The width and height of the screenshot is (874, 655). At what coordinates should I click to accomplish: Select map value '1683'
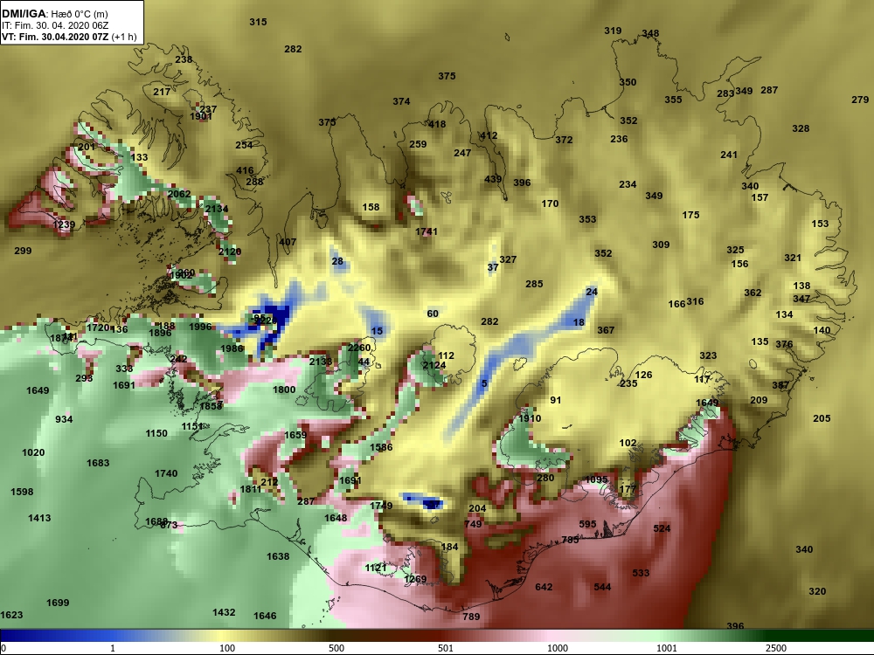[98, 463]
